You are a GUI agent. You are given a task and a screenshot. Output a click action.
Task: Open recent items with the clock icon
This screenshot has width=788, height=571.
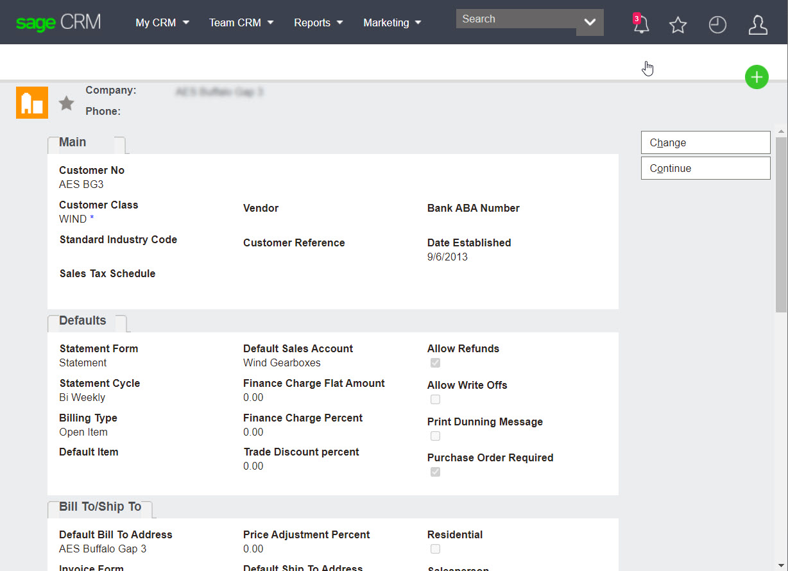[717, 25]
